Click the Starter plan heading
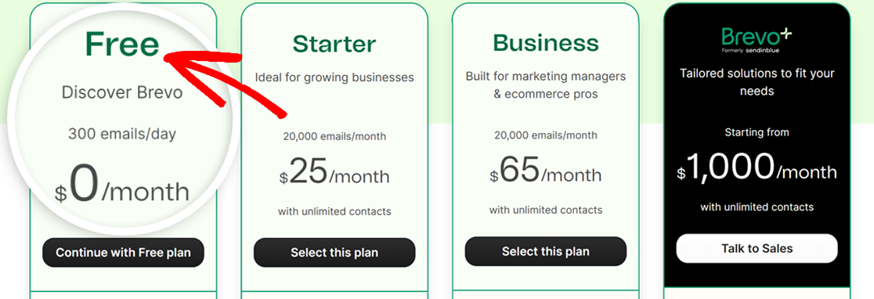This screenshot has height=299, width=874. (334, 44)
